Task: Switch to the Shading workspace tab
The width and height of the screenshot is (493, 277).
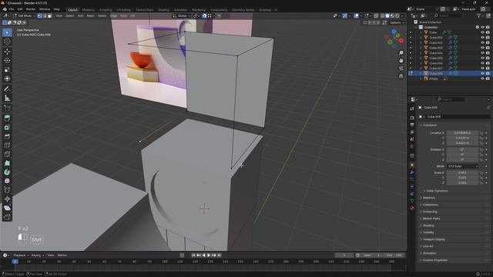Action: (x=163, y=10)
